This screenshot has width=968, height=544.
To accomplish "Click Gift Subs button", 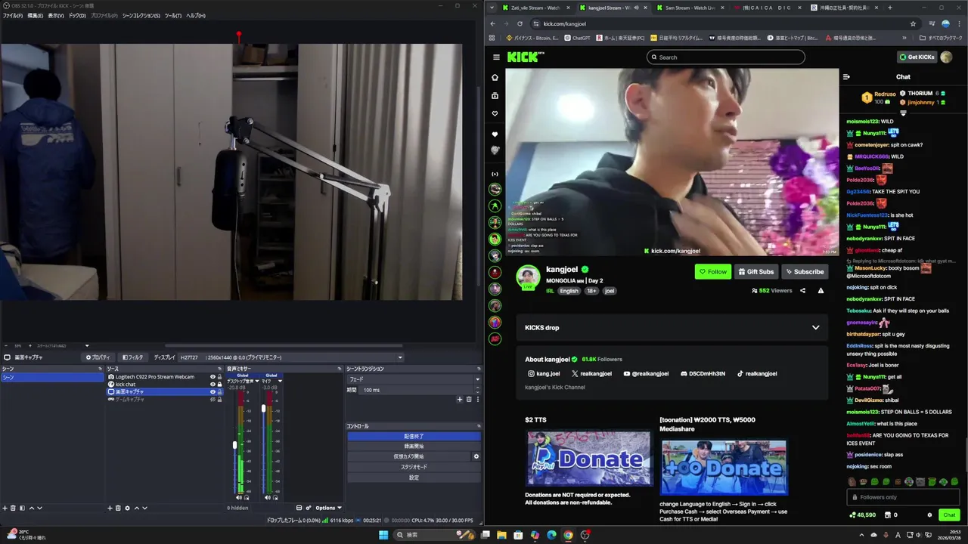I will coord(755,272).
